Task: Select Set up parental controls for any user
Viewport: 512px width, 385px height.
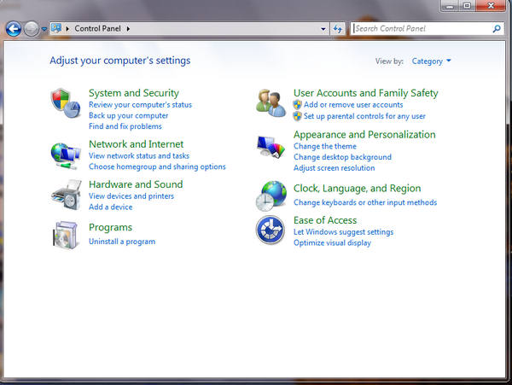Action: pyautogui.click(x=364, y=116)
